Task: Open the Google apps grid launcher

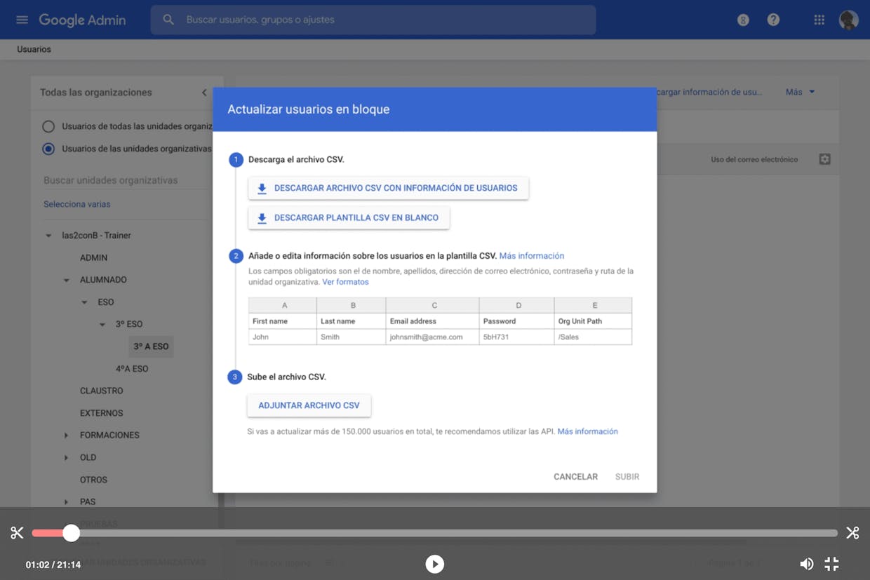Action: pyautogui.click(x=819, y=20)
